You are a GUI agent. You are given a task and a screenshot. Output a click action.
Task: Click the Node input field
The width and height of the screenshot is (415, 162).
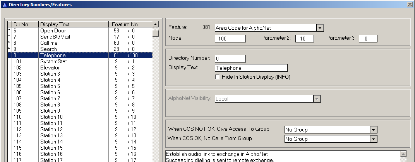[x=230, y=39]
